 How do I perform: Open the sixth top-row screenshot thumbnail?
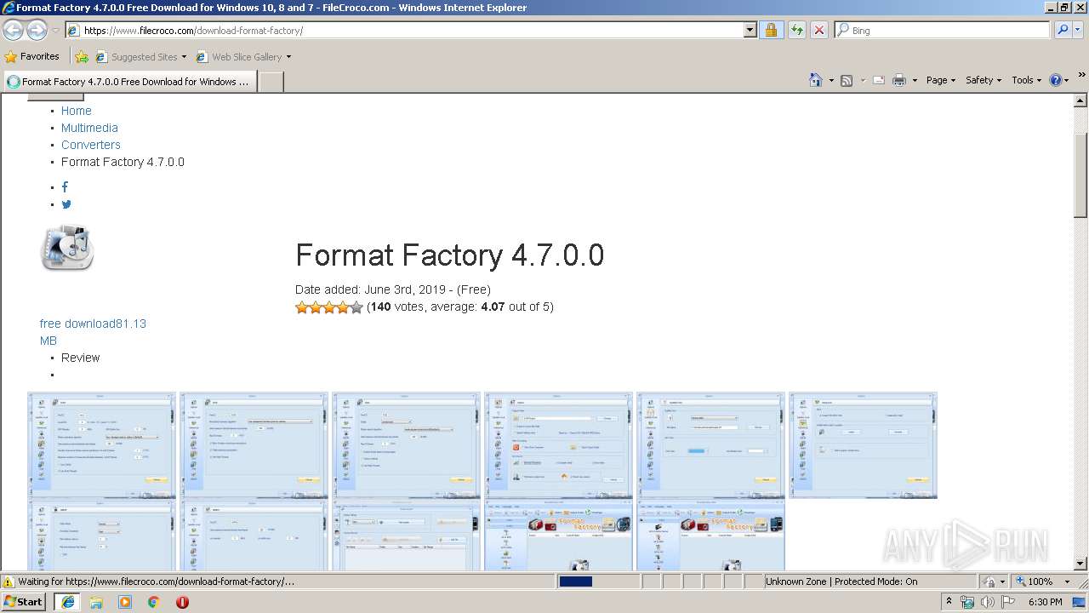pos(863,444)
